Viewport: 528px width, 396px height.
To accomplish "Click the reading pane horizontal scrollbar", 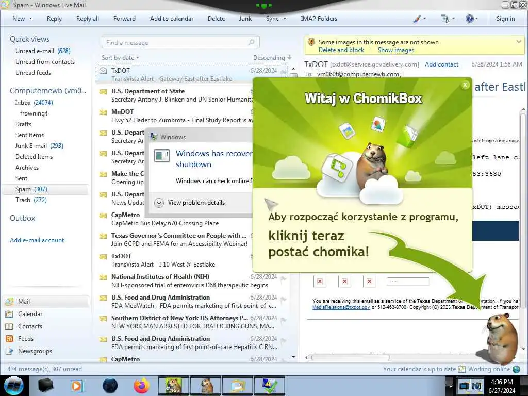I will click(x=351, y=358).
